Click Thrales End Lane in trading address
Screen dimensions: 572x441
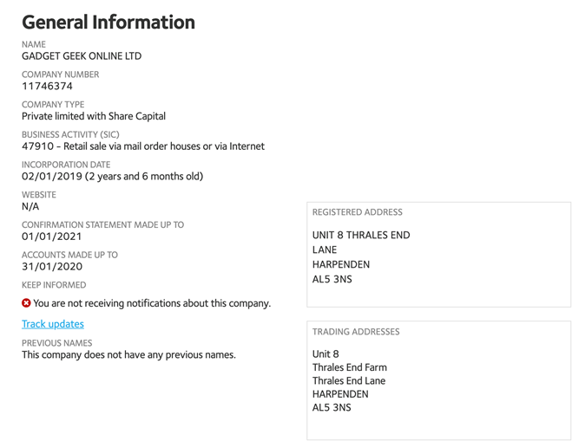coord(349,381)
